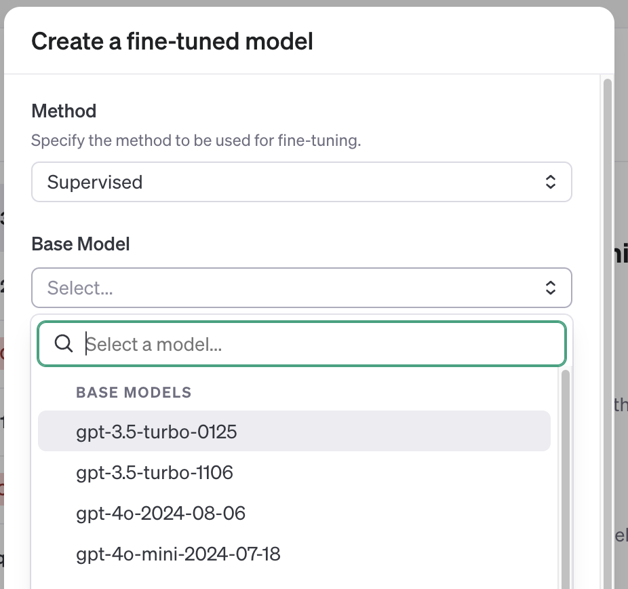The image size is (628, 589).
Task: Focus the 'Select a model...' search field
Action: pos(302,344)
